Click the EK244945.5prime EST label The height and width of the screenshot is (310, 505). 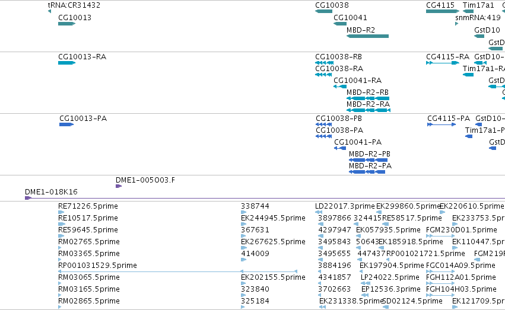point(273,218)
